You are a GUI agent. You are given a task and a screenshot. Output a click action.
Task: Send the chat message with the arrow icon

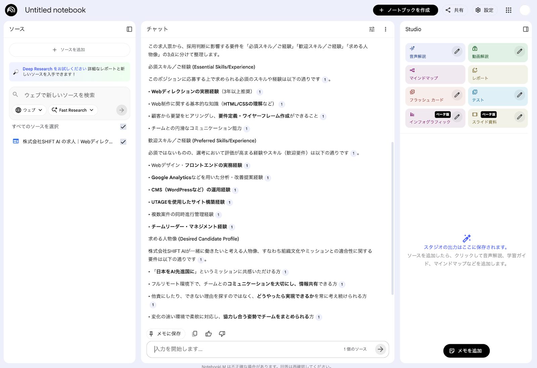[x=381, y=349]
